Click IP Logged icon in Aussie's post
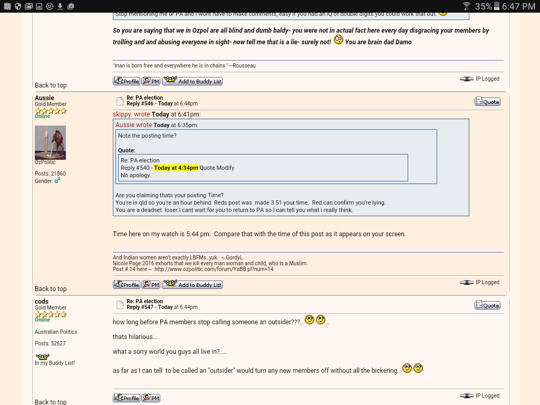 tap(466, 283)
